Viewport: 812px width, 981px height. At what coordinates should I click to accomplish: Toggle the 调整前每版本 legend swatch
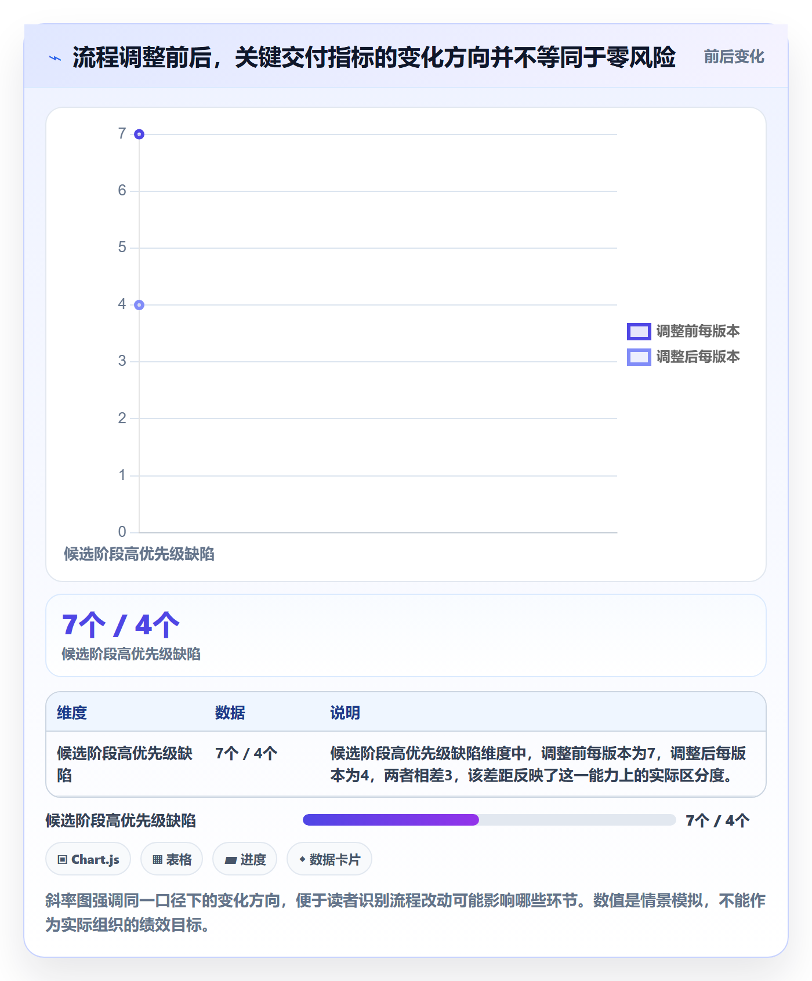pos(639,332)
